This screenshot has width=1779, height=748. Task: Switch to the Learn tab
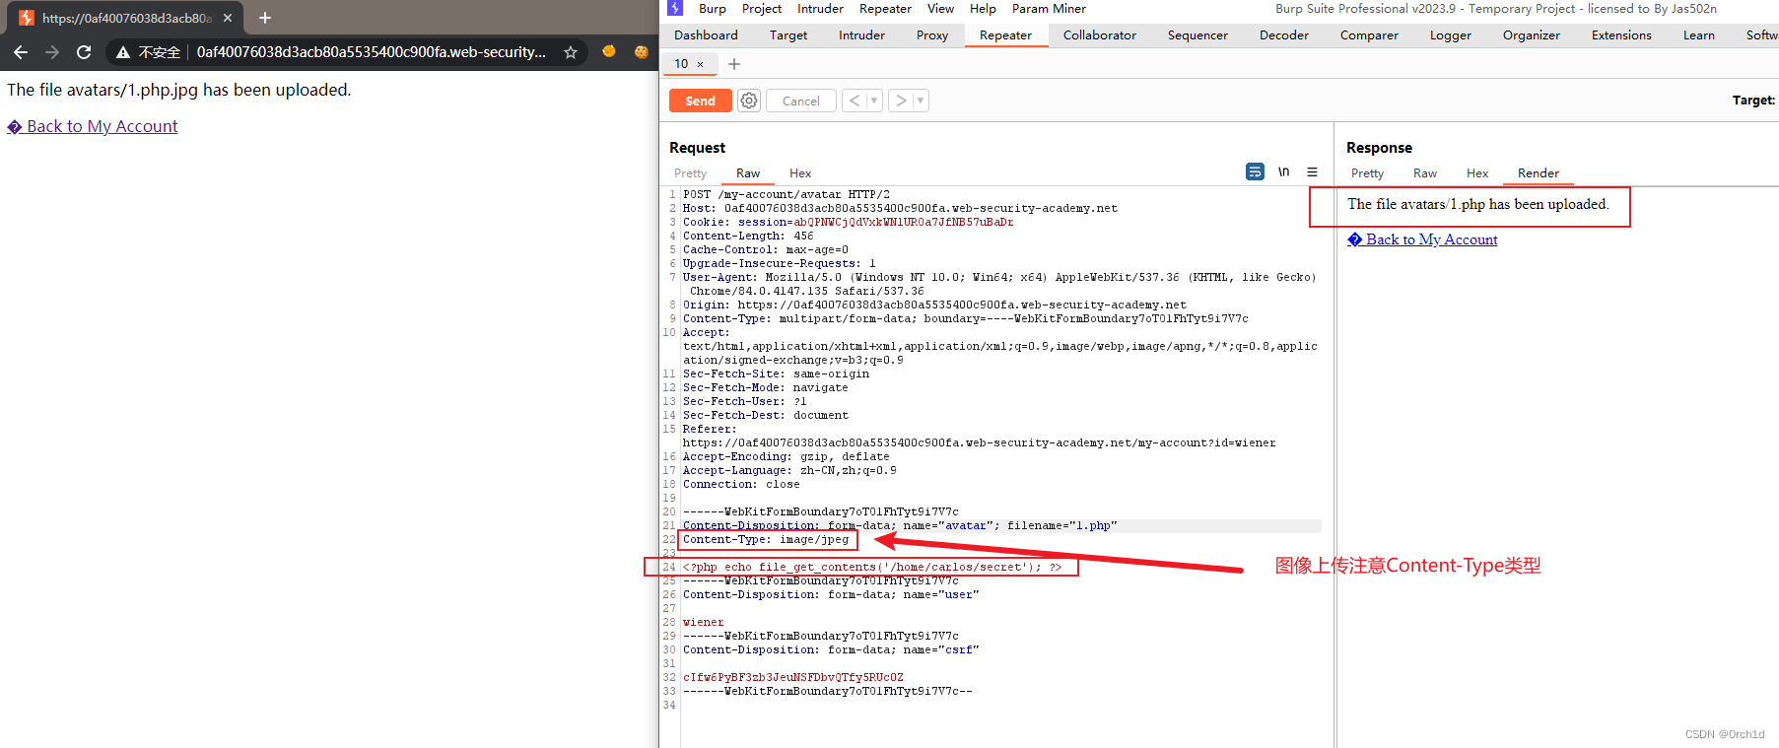click(x=1698, y=34)
